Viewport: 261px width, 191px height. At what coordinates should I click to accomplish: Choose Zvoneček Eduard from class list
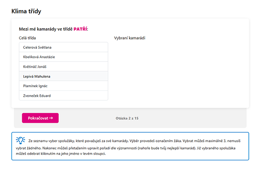tap(64, 95)
